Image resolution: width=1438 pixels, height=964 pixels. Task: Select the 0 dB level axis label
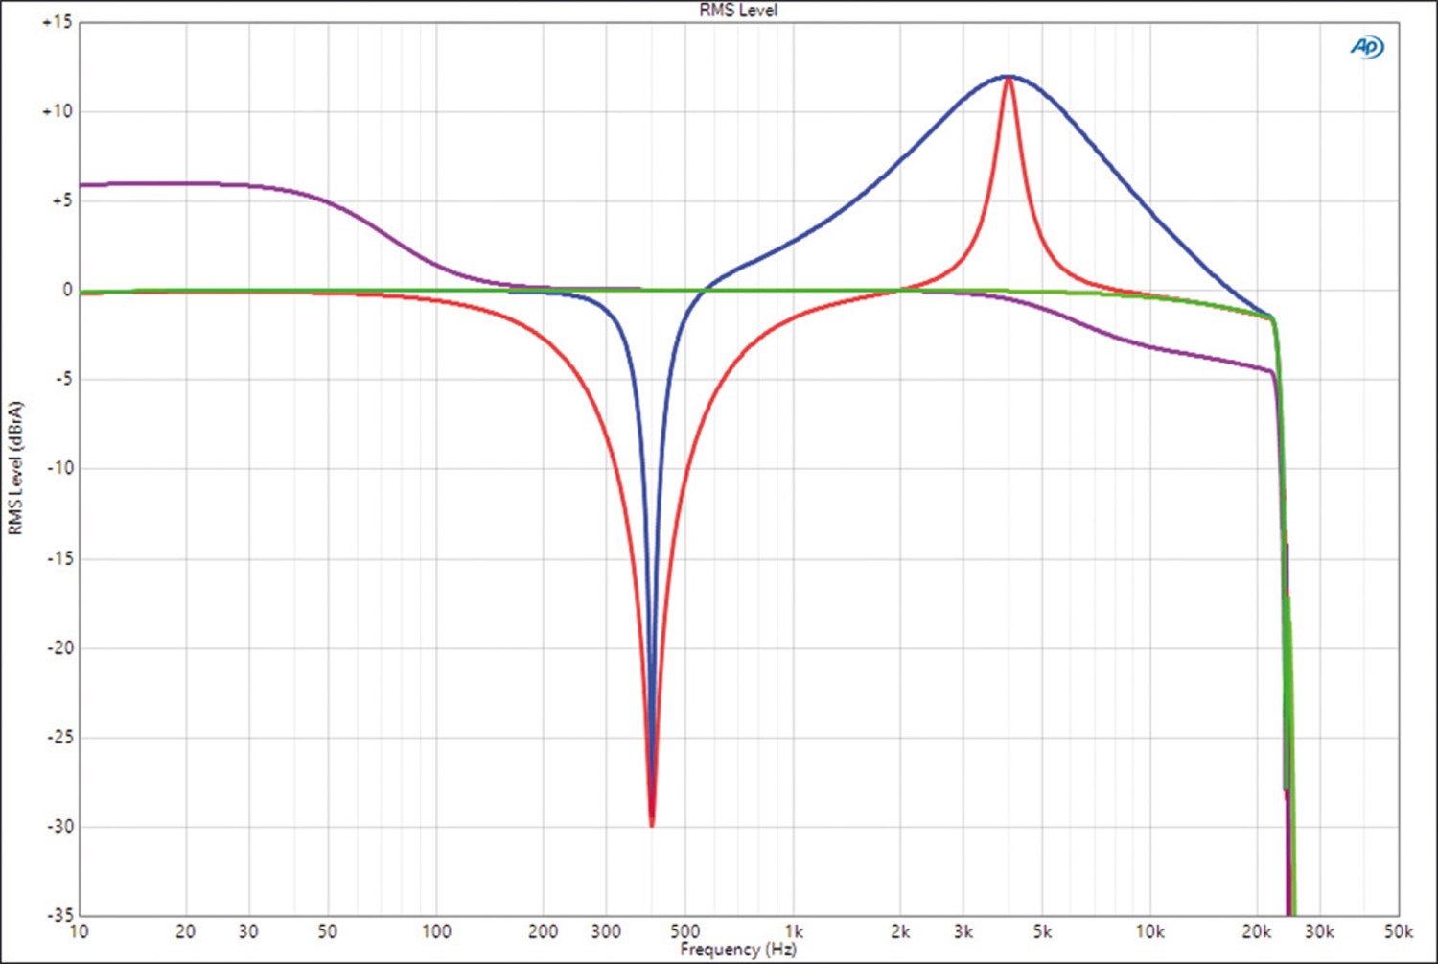pyautogui.click(x=66, y=290)
